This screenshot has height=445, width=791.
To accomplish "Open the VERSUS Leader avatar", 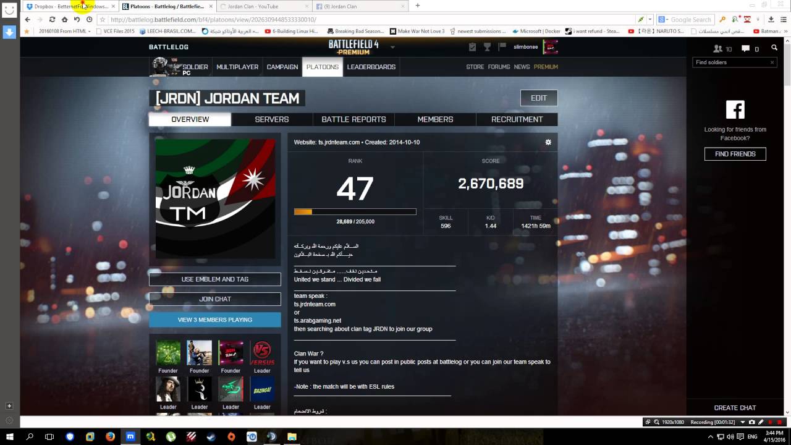I will (x=262, y=353).
